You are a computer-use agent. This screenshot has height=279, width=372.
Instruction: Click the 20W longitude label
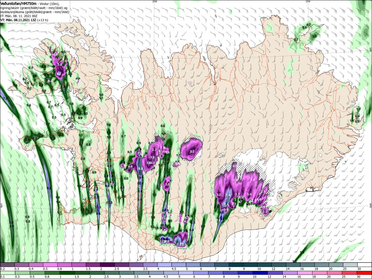[155, 1]
